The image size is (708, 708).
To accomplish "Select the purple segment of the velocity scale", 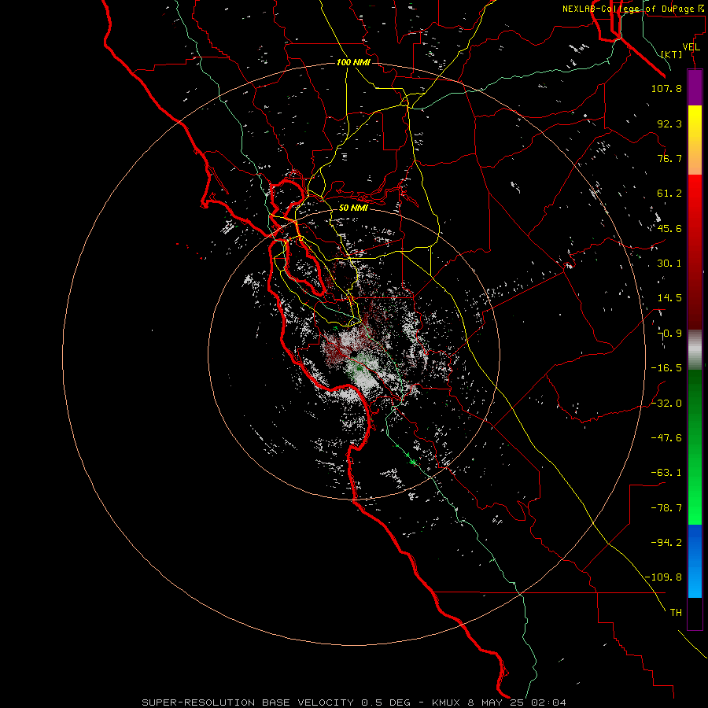I will click(695, 87).
